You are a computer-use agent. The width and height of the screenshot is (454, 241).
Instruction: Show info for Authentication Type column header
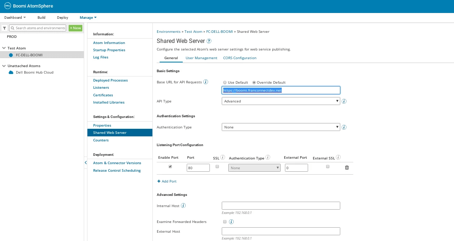point(268,157)
